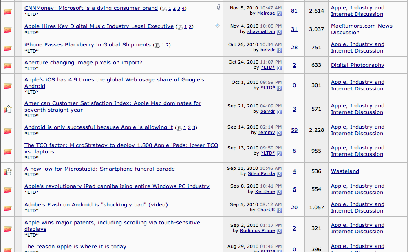Click go-to-last-post arrow beside shawnathan
Image resolution: width=408 pixels, height=252 pixels.
tap(279, 32)
